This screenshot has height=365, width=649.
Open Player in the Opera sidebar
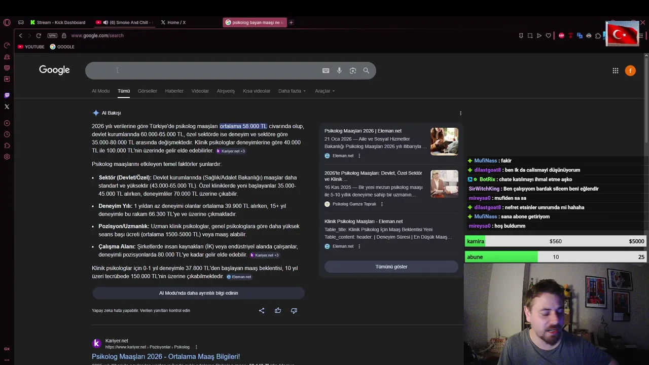(7, 123)
